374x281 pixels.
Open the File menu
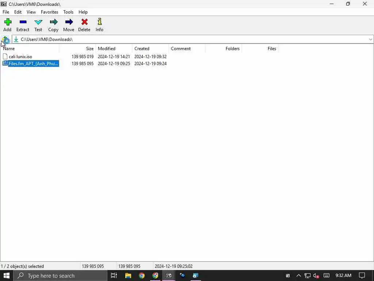tap(6, 12)
